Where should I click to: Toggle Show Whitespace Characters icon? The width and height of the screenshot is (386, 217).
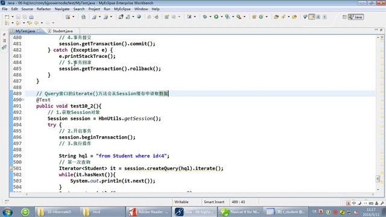tap(324, 17)
